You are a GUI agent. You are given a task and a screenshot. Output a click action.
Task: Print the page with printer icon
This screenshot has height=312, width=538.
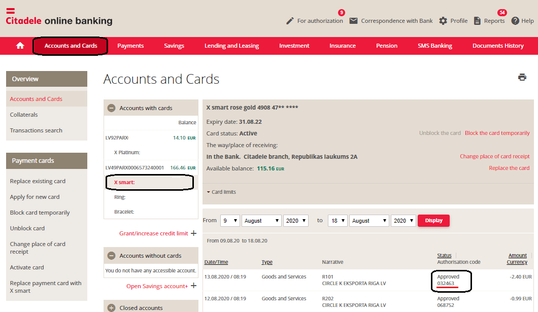522,77
